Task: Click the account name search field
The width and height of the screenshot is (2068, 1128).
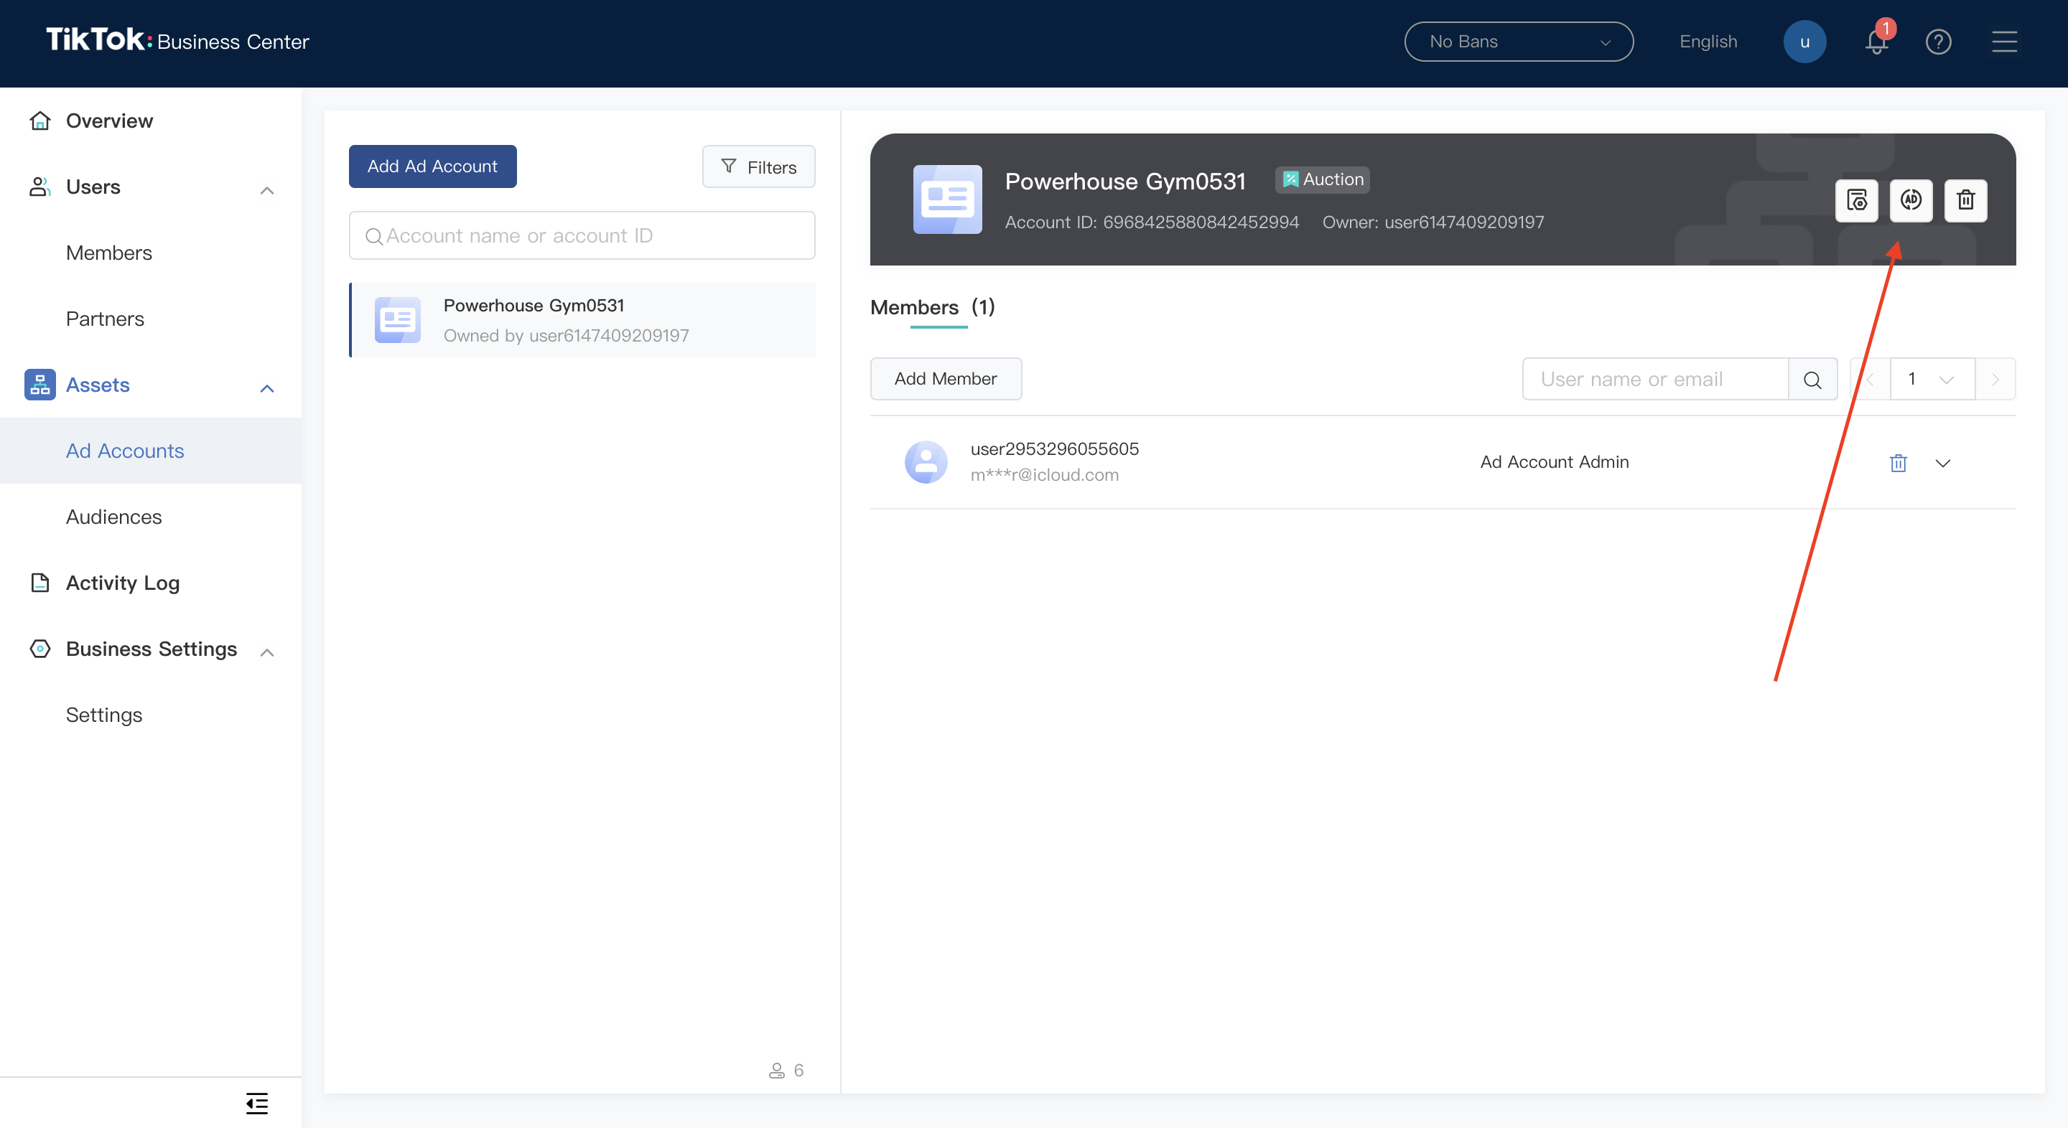Action: pos(582,236)
